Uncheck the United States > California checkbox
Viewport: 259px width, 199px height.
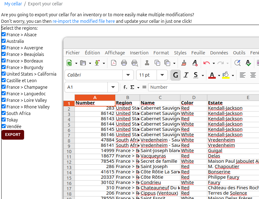coord(4,74)
